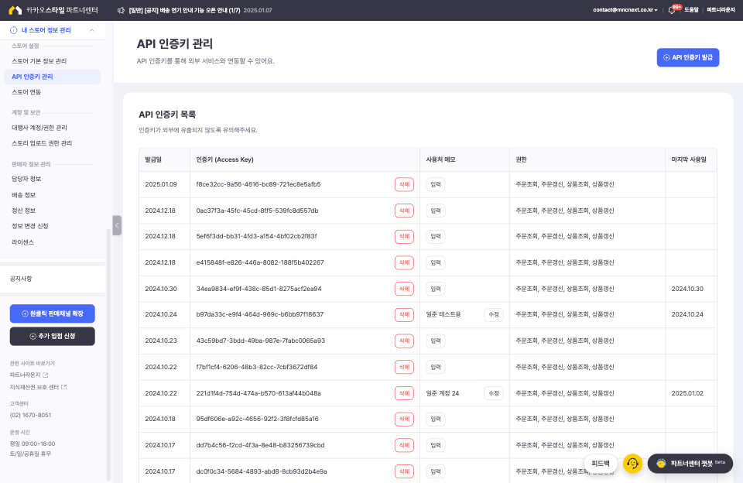Open 배송 정보 menu item
The width and height of the screenshot is (743, 483).
[x=24, y=195]
